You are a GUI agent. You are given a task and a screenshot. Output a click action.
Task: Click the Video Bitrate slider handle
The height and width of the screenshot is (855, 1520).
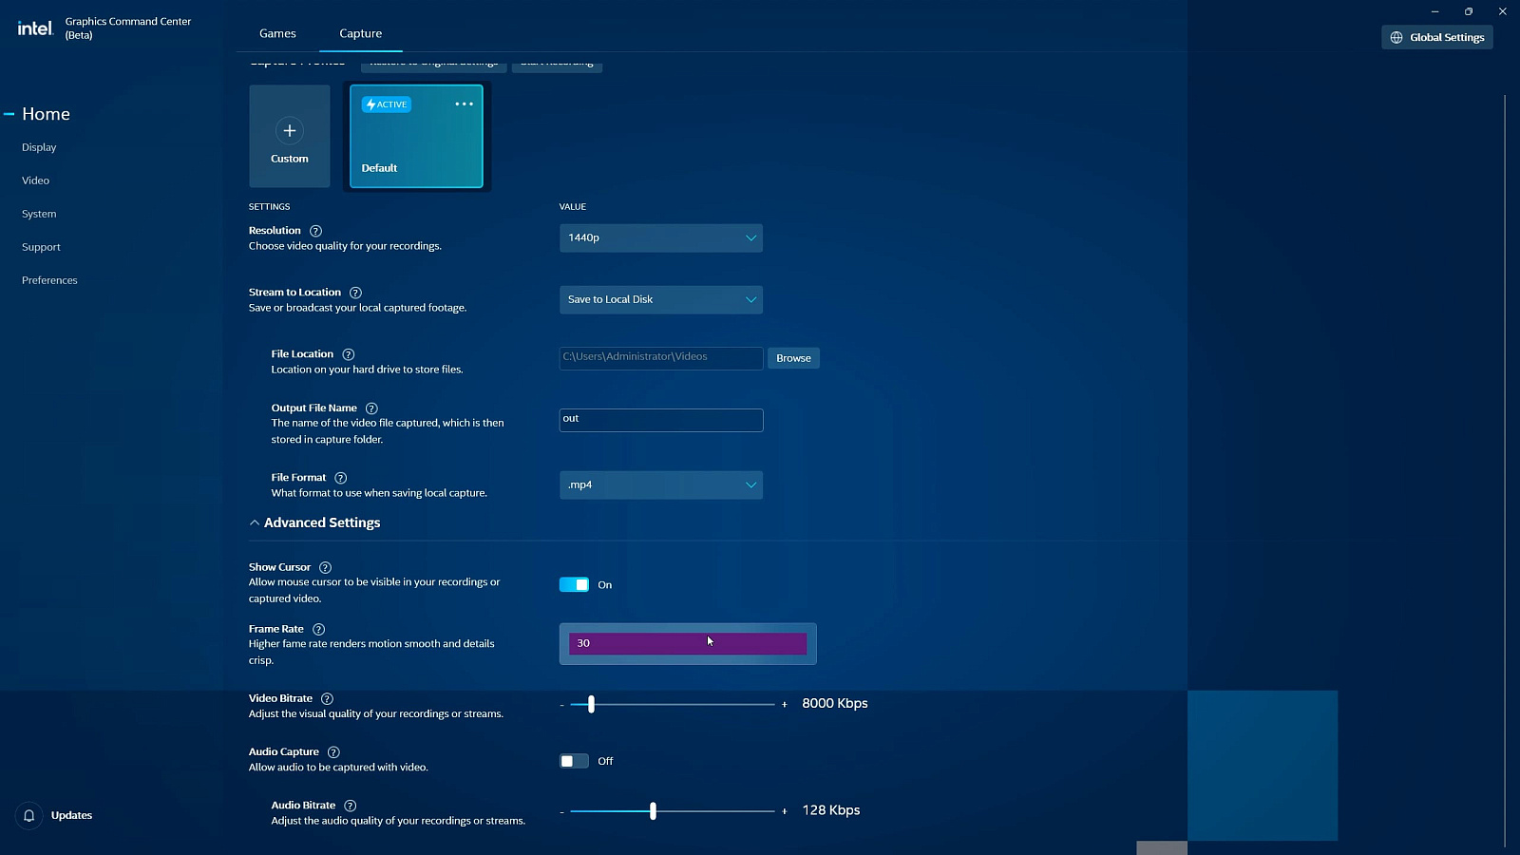pyautogui.click(x=591, y=704)
